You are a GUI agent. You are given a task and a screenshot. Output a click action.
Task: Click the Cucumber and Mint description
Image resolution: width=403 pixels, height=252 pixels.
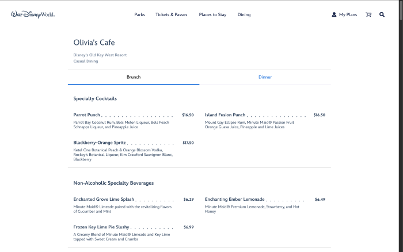(x=122, y=209)
